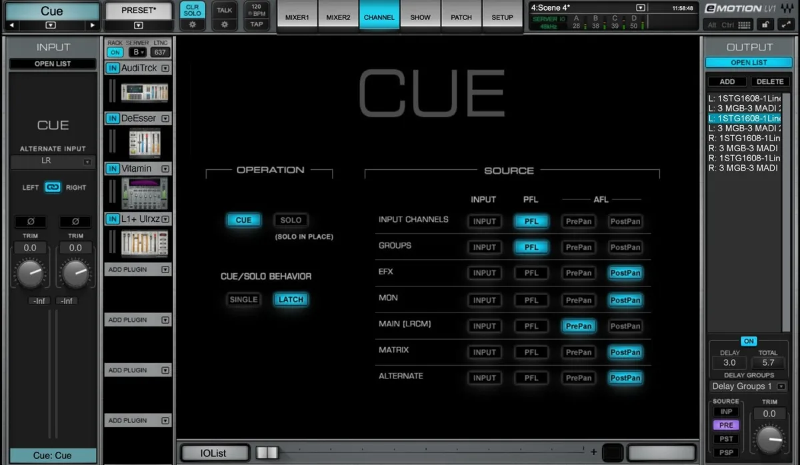Set cue/solo behavior to LATCH
Viewport: 800px width, 465px height.
pyautogui.click(x=291, y=300)
